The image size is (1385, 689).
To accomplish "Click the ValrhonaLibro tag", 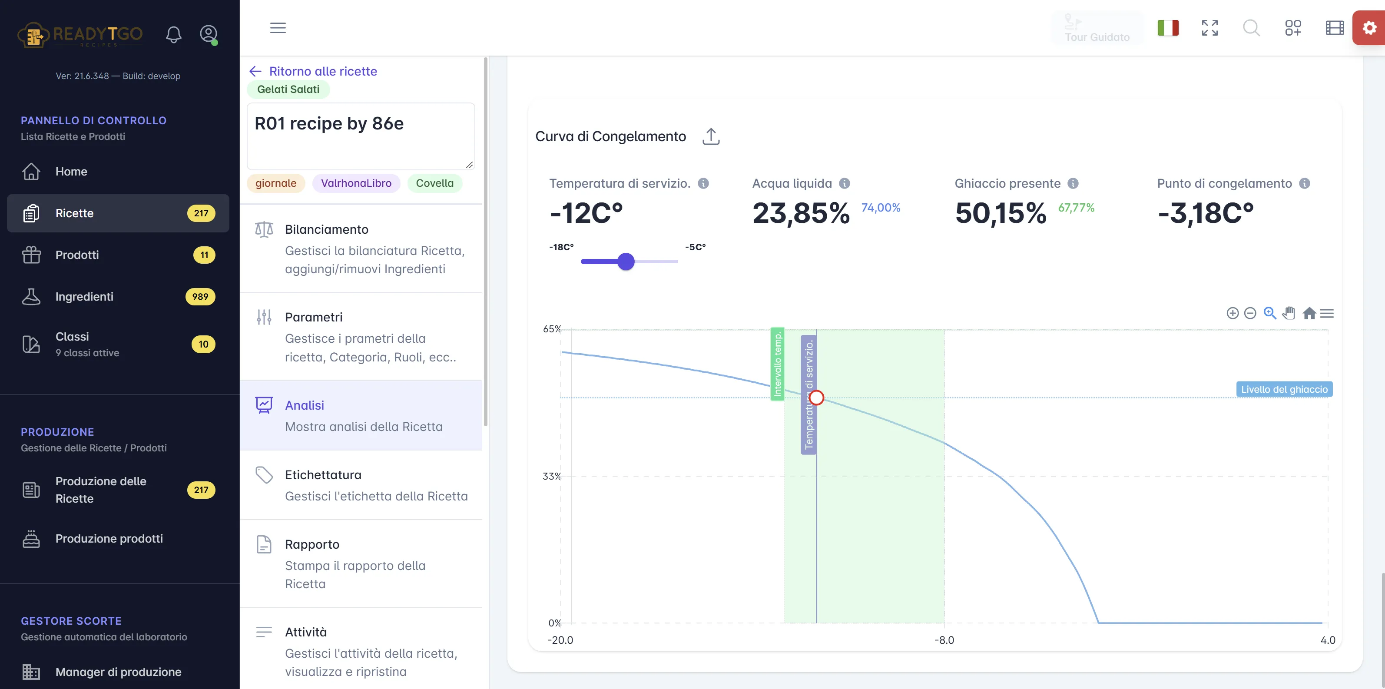I will 356,183.
